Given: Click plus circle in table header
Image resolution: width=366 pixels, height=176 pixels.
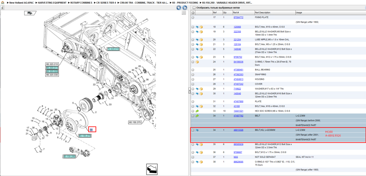Looking at the screenshot, I should (x=193, y=12).
